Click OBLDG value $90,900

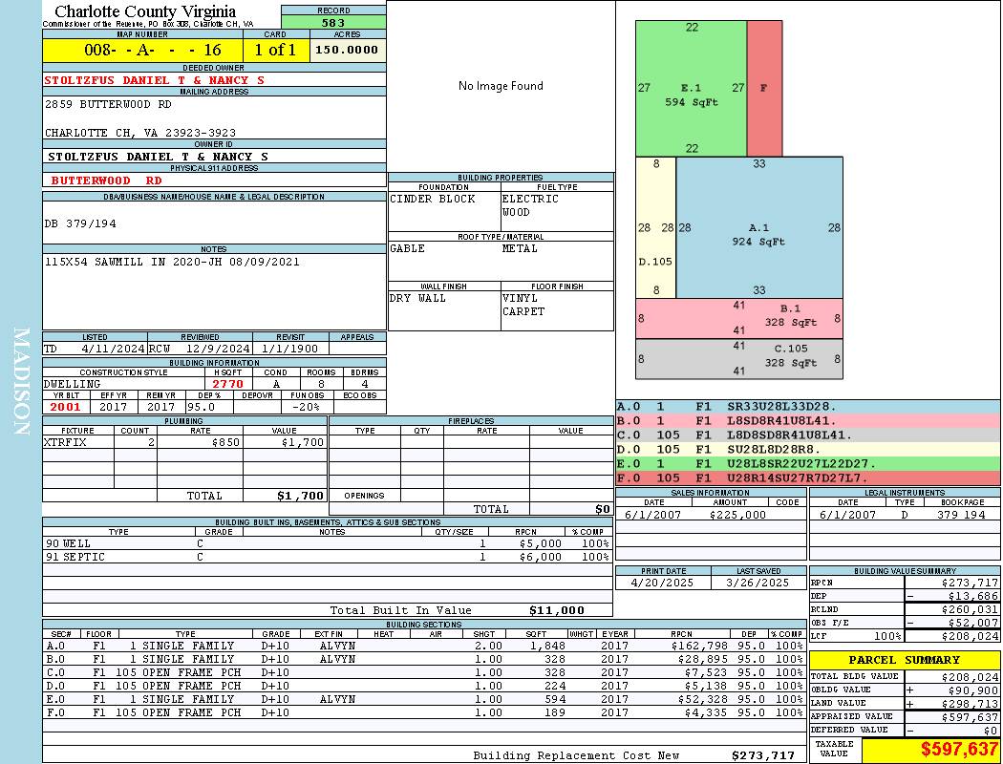[x=973, y=690]
